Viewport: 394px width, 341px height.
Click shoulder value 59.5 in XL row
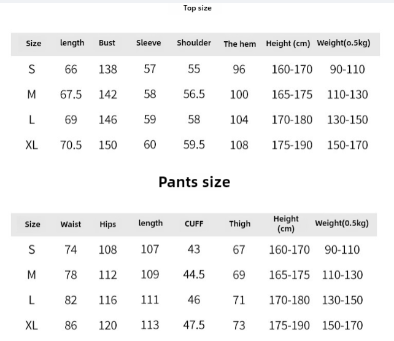point(194,145)
